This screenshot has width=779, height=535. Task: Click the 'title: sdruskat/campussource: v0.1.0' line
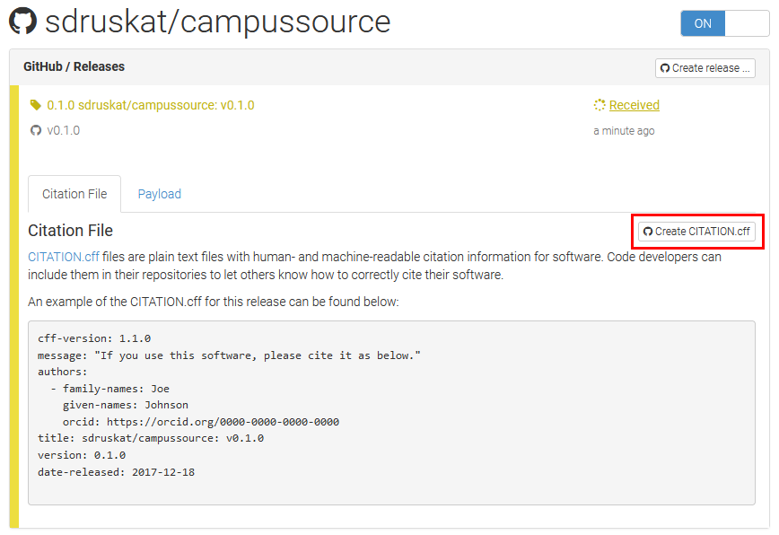click(151, 438)
